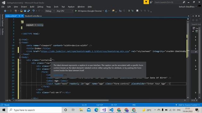Open Visual Studio from the taskbar
Image resolution: width=202 pixels, height=113 pixels.
(104, 110)
